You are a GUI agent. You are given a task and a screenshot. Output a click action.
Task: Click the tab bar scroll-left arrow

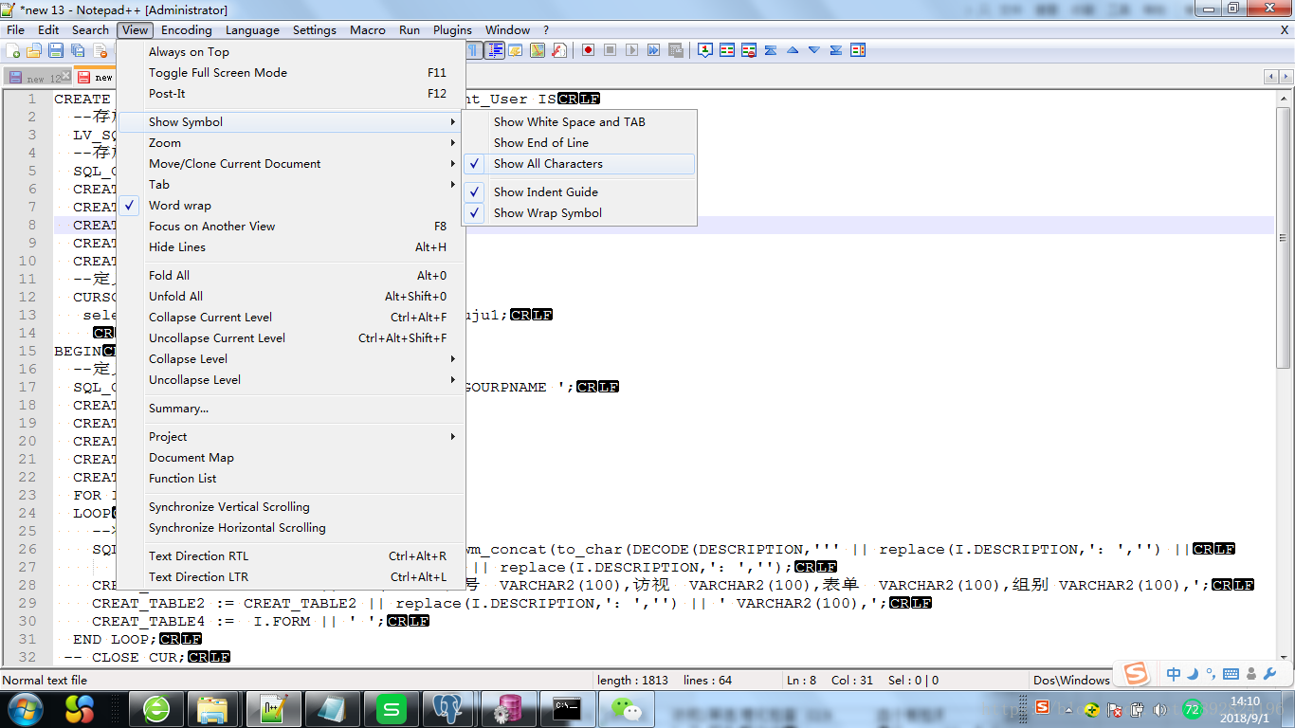pos(1271,77)
